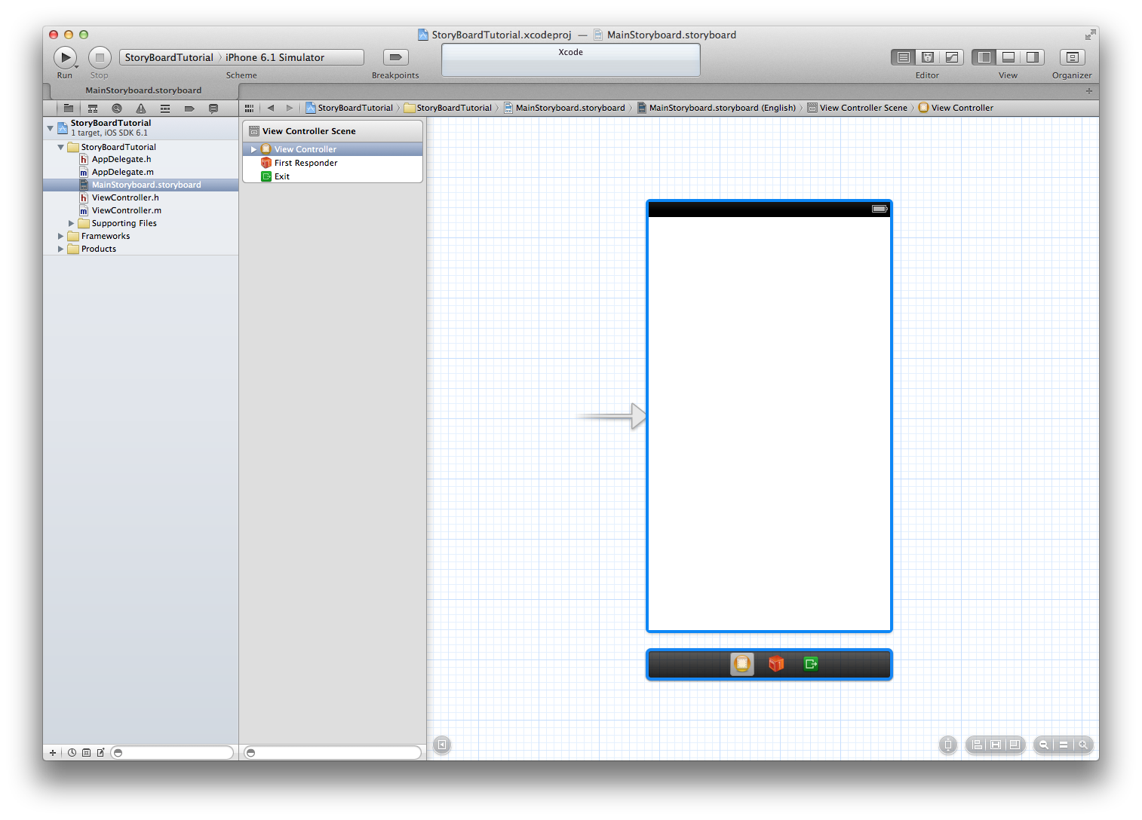This screenshot has width=1142, height=820.
Task: Open the Assistant editor (tuxedo icon)
Action: pyautogui.click(x=928, y=57)
